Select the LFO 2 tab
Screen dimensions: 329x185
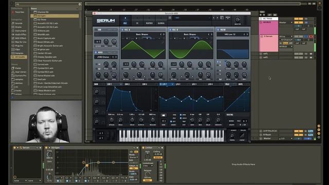click(x=178, y=84)
